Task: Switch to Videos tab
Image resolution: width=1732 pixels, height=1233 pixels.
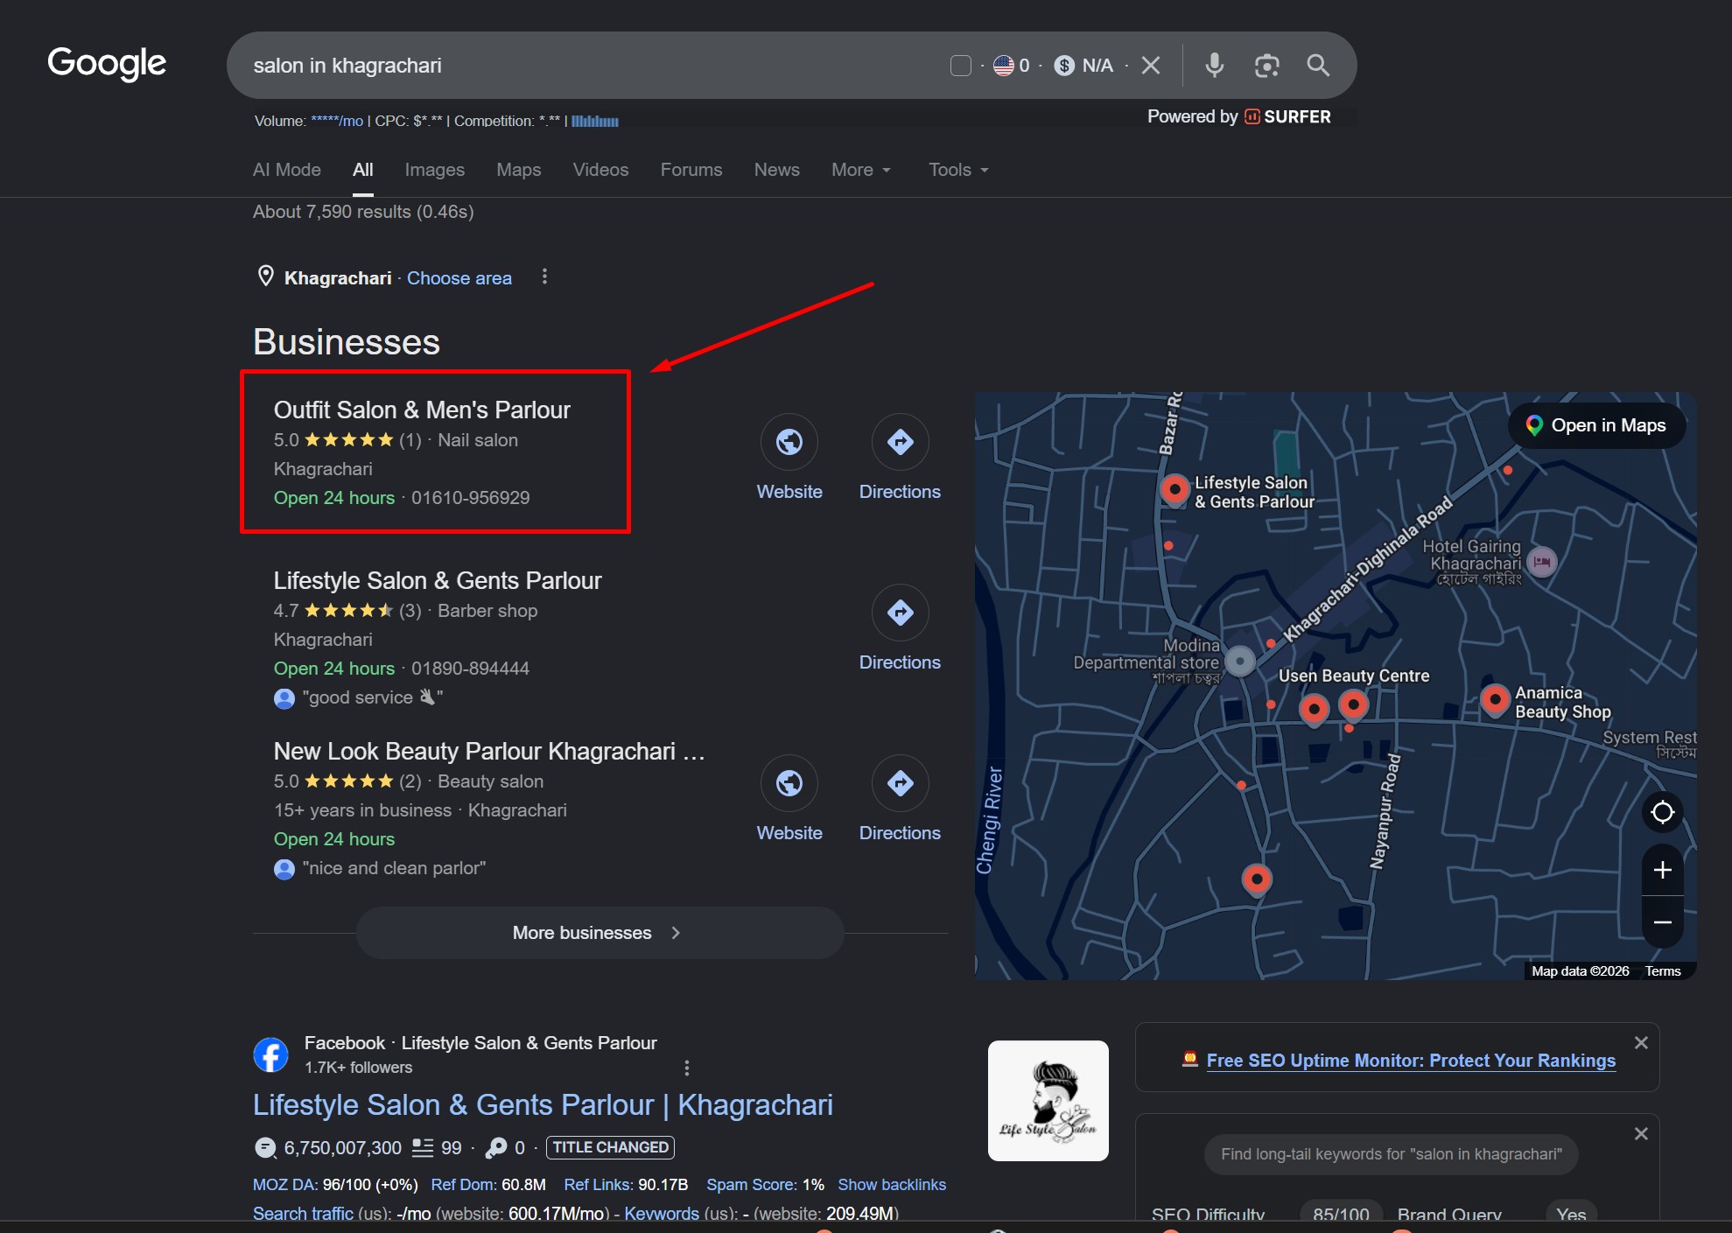Action: [600, 170]
